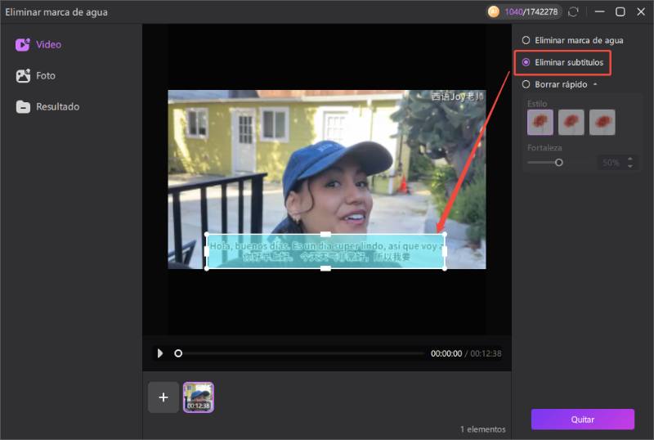Select the Eliminar marca de agua option
The width and height of the screenshot is (654, 440).
(526, 40)
